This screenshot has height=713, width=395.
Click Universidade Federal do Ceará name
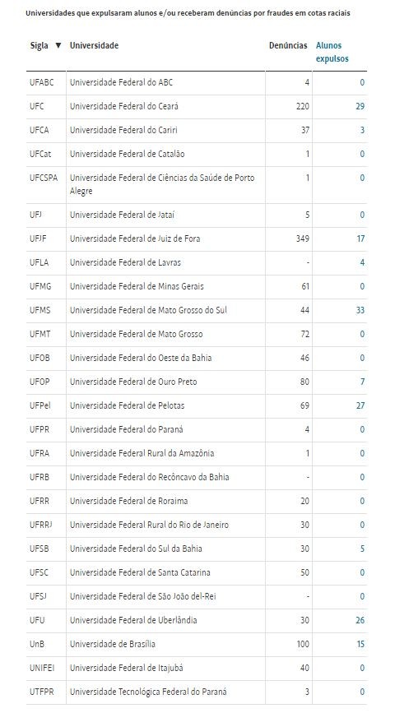point(123,106)
